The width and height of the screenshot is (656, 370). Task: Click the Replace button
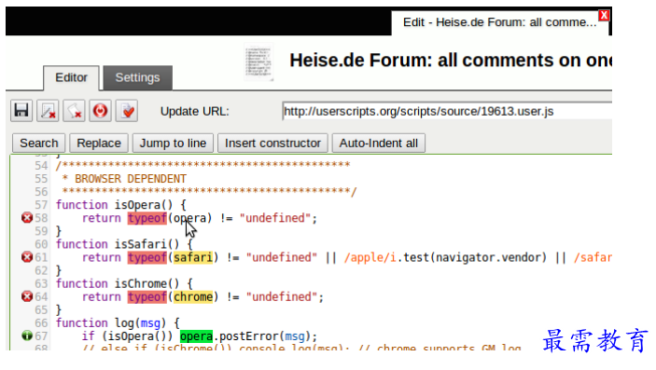pos(99,143)
